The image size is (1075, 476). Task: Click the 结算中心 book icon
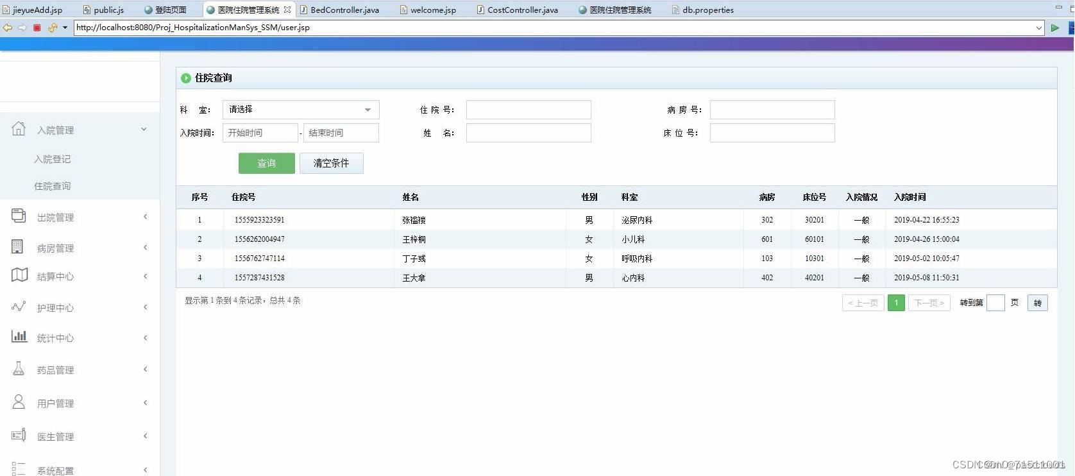19,275
